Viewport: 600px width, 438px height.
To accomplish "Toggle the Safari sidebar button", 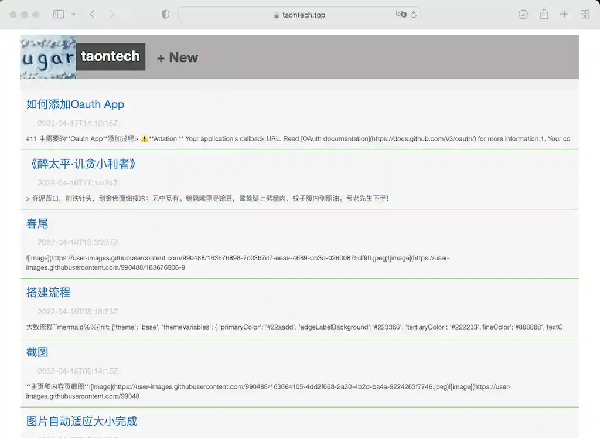I will pos(59,15).
